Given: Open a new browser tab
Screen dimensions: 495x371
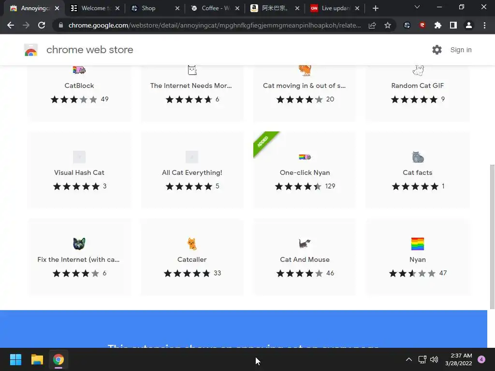Looking at the screenshot, I should (375, 8).
